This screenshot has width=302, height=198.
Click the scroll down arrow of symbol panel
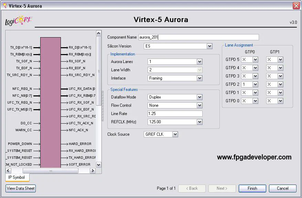click(99, 165)
